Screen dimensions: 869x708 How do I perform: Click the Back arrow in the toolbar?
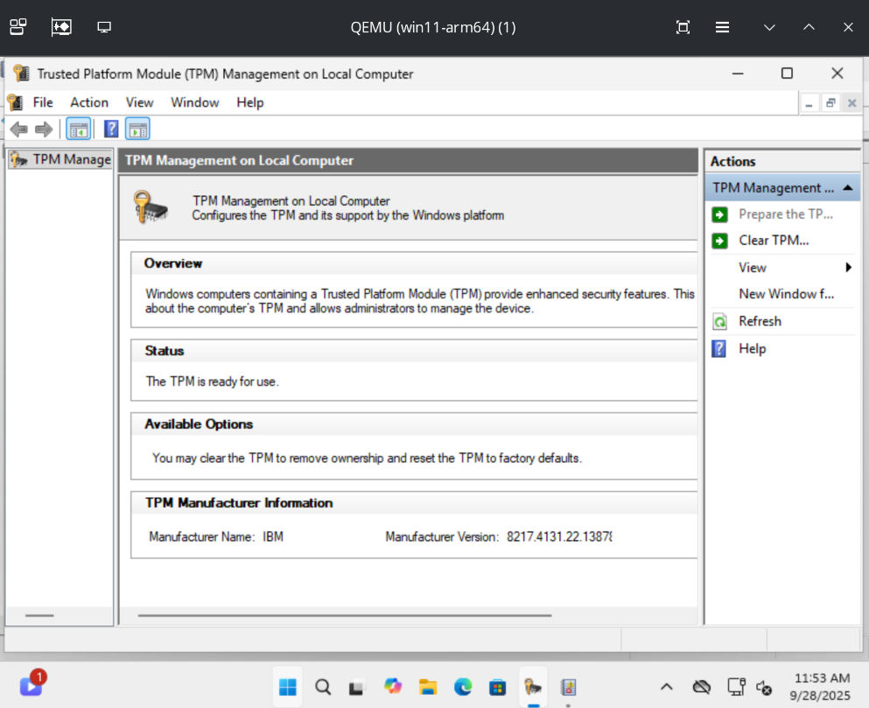pyautogui.click(x=18, y=130)
